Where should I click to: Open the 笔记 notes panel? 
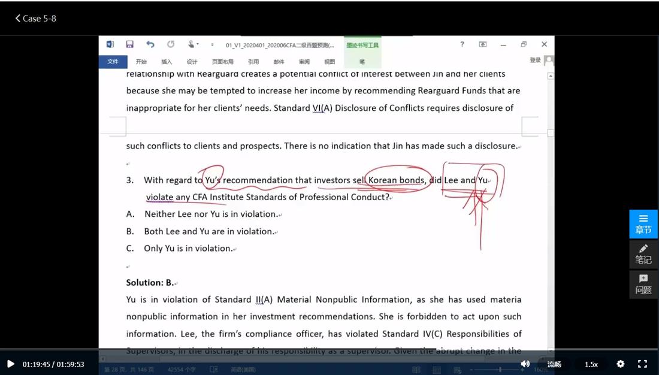[643, 255]
